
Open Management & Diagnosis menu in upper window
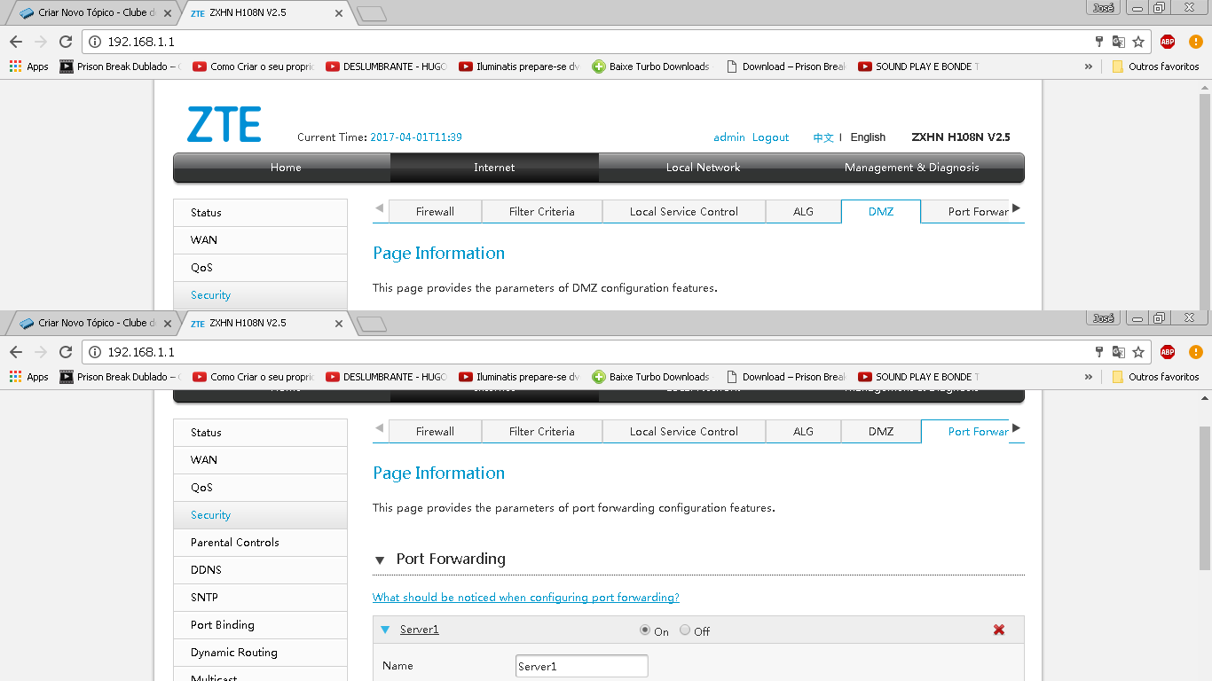pos(911,168)
